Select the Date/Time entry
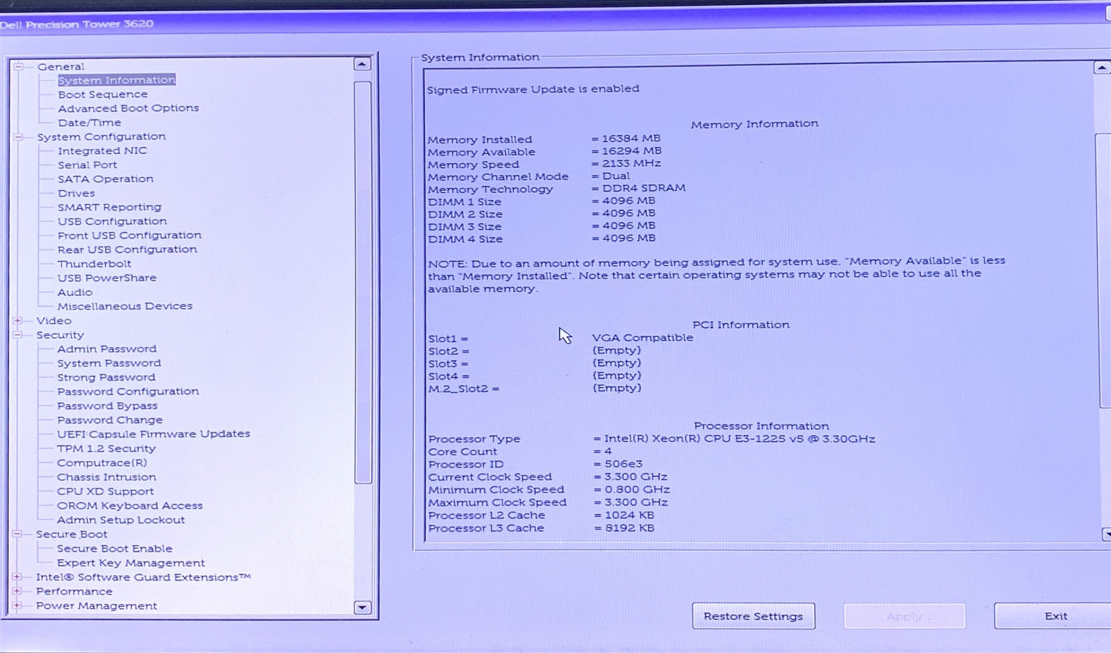The image size is (1111, 653). pos(90,123)
